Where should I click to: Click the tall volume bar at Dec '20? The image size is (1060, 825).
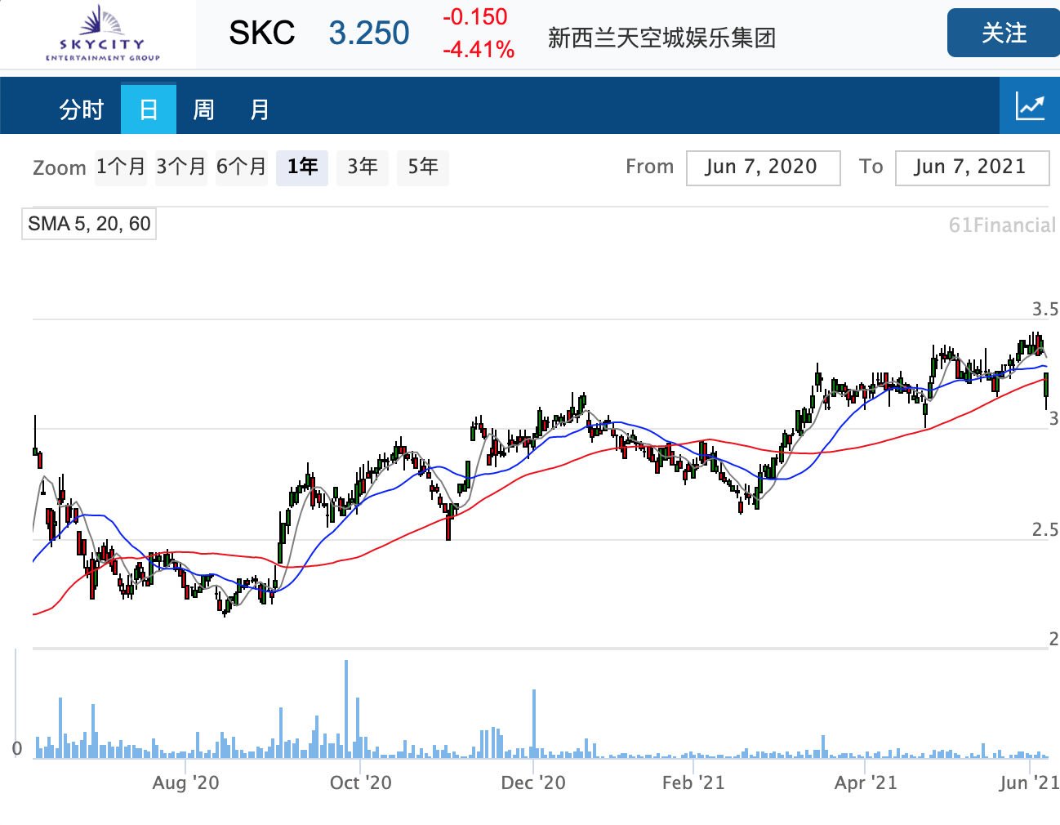(x=534, y=724)
